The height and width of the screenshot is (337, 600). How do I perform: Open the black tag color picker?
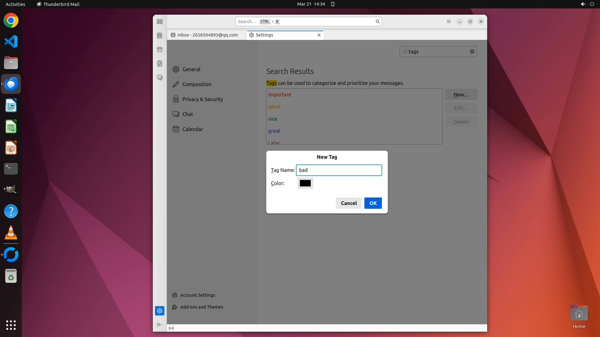pos(305,183)
